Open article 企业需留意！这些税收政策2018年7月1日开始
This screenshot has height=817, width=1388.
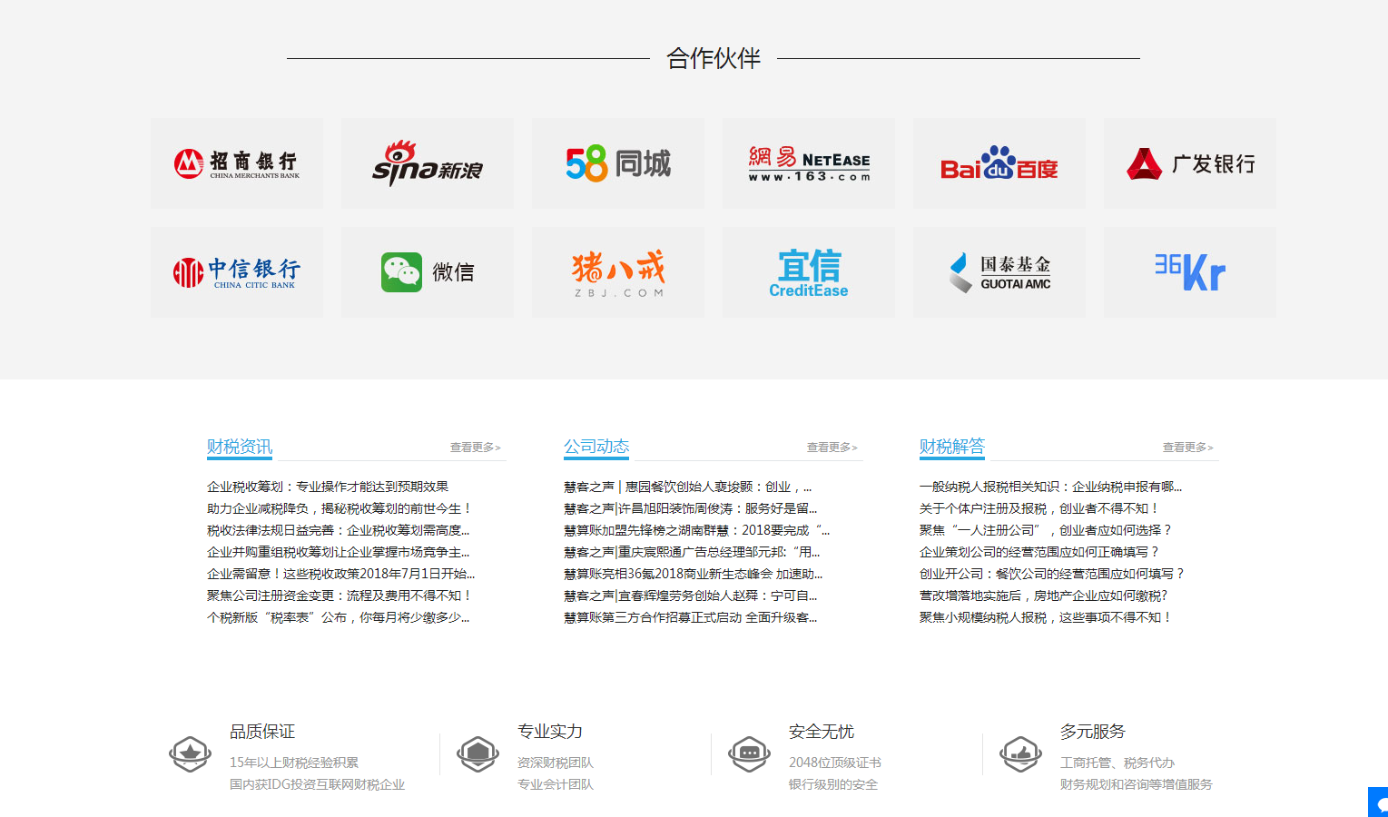point(341,574)
